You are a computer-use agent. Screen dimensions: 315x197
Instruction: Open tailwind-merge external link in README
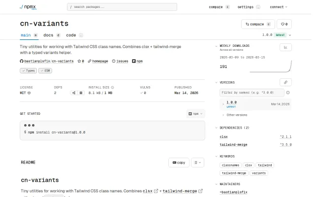pos(183,191)
